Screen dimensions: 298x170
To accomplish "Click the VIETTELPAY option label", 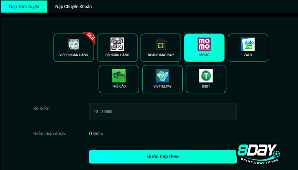I will (x=162, y=86).
